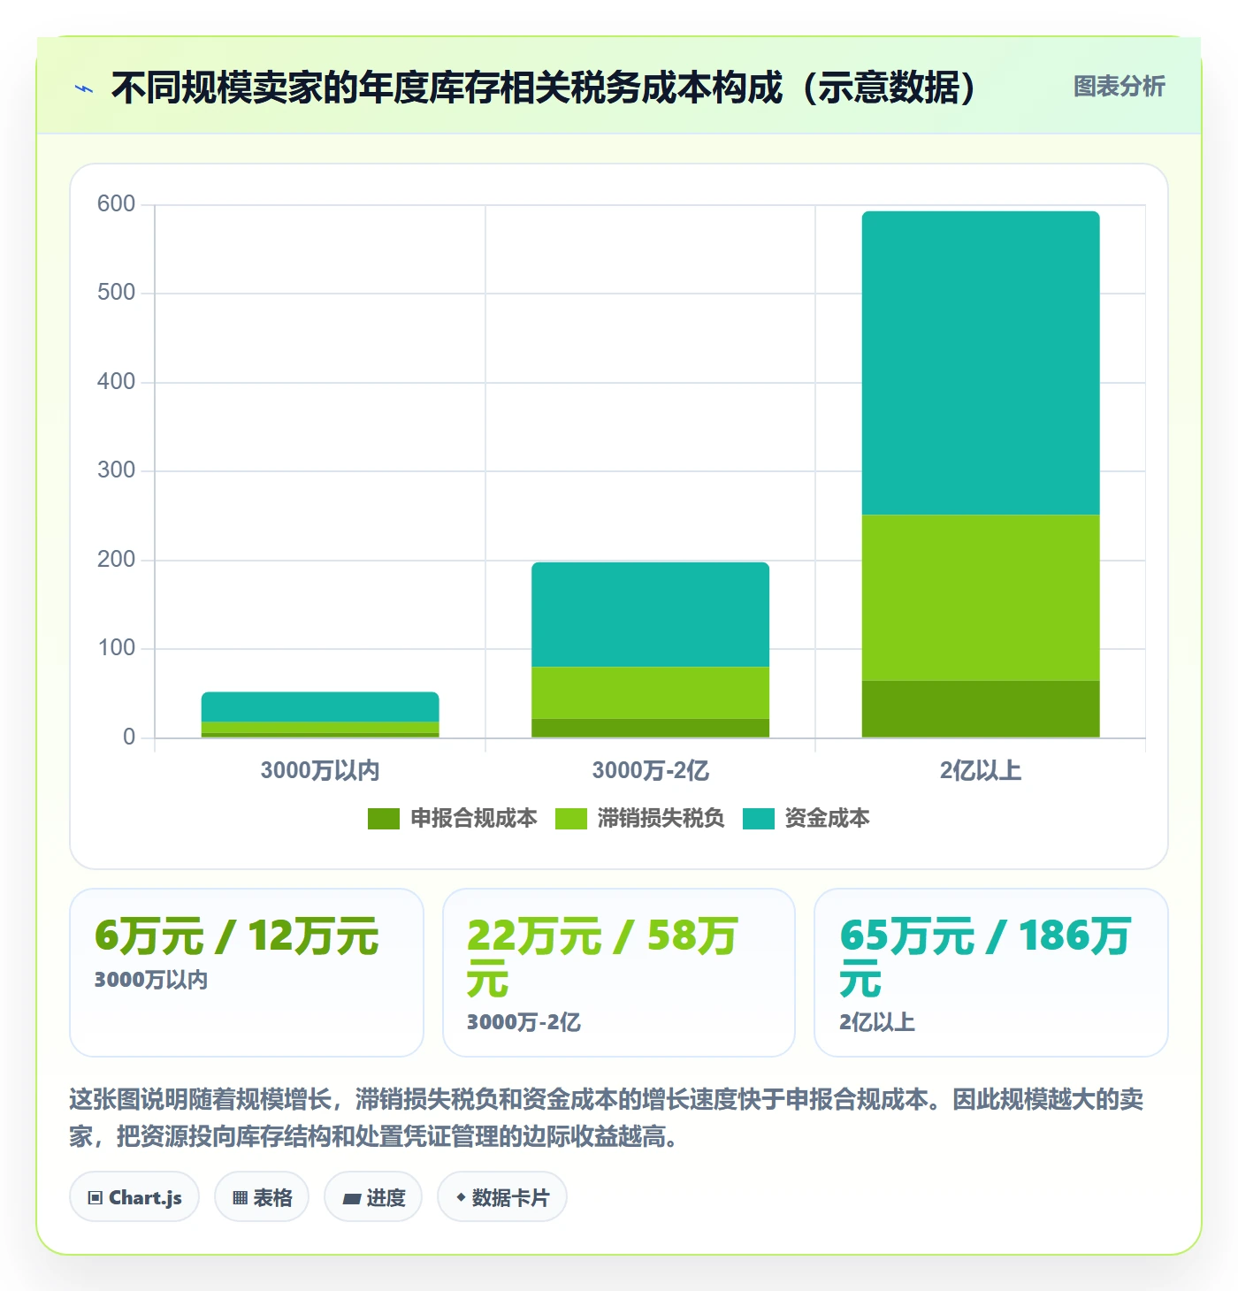Select the 表格 tag chip

point(262,1197)
